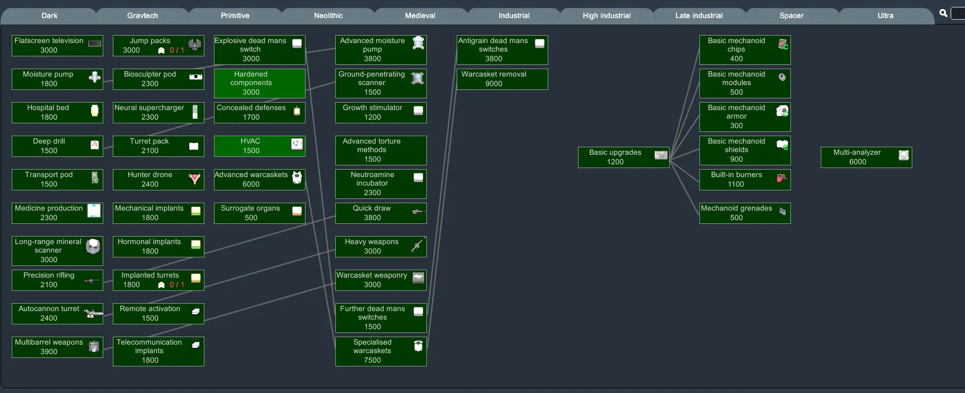Choose the HVAC research project
Viewport: 965px width, 393px height.
(x=251, y=146)
